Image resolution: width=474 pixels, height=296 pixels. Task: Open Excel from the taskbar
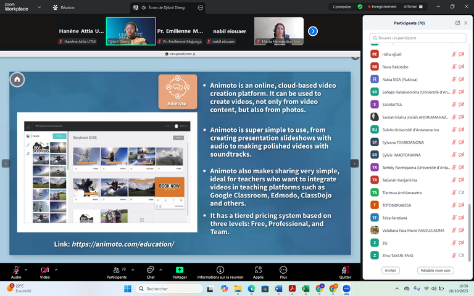306,289
